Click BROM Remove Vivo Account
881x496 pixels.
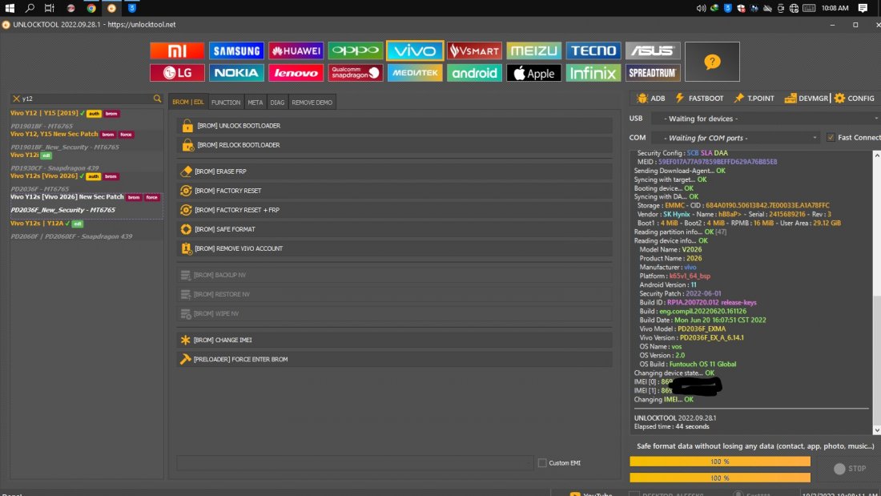click(395, 248)
